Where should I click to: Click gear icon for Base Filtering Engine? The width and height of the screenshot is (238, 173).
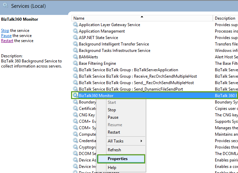tap(75, 63)
